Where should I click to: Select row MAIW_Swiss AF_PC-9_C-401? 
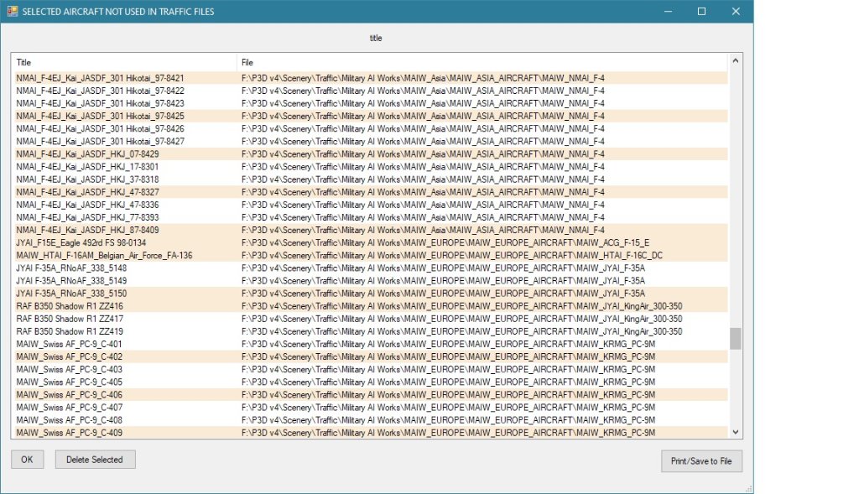(x=69, y=344)
